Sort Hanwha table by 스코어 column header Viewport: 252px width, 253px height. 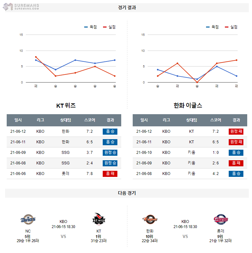(x=216, y=120)
